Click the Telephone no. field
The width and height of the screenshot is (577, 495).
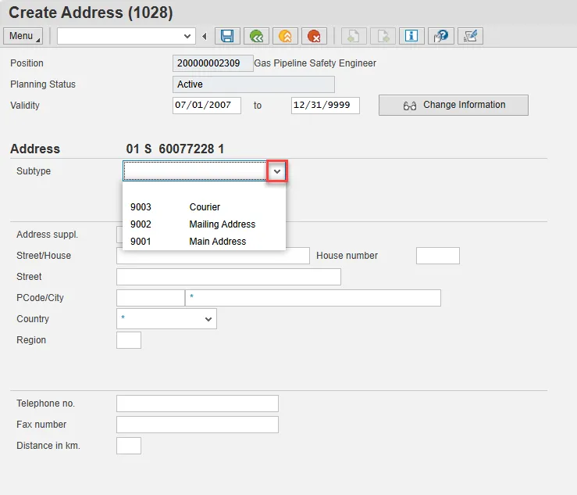tap(198, 404)
